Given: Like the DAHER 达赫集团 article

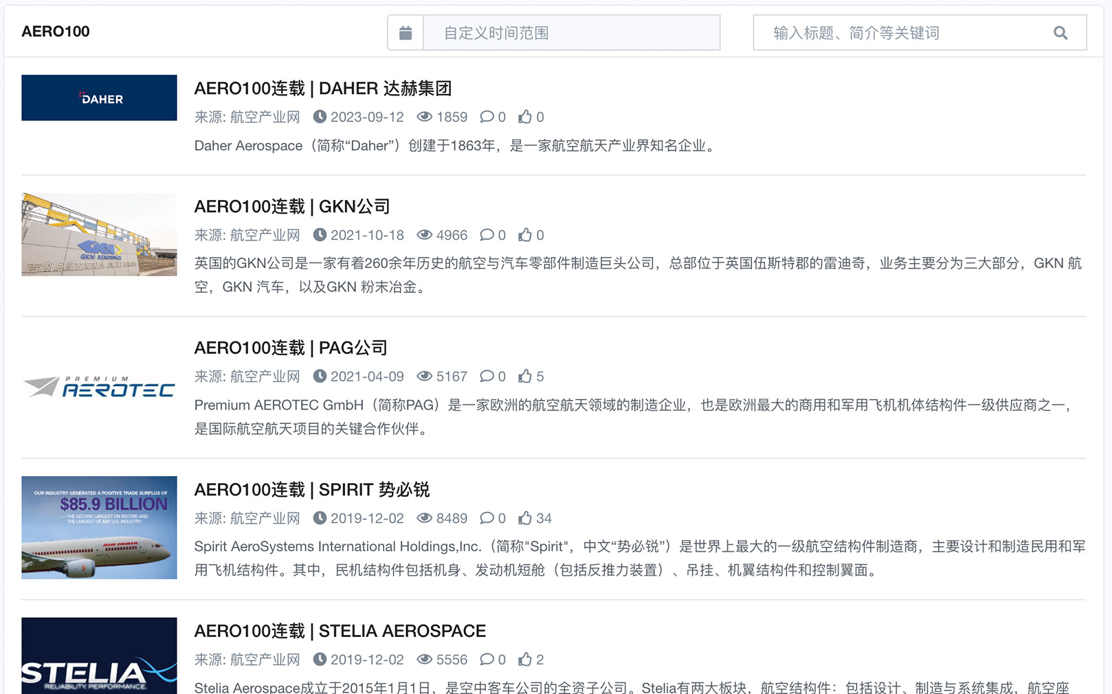Looking at the screenshot, I should click(525, 117).
